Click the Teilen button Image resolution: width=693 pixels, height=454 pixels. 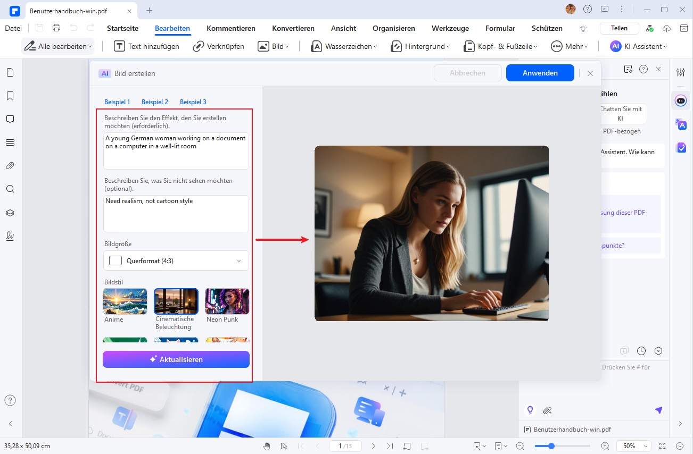click(x=619, y=28)
